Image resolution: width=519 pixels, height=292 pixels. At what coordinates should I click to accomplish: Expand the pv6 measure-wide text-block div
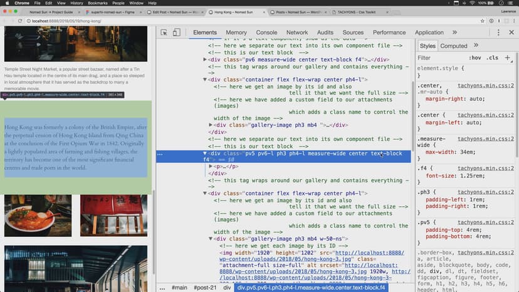(x=206, y=60)
